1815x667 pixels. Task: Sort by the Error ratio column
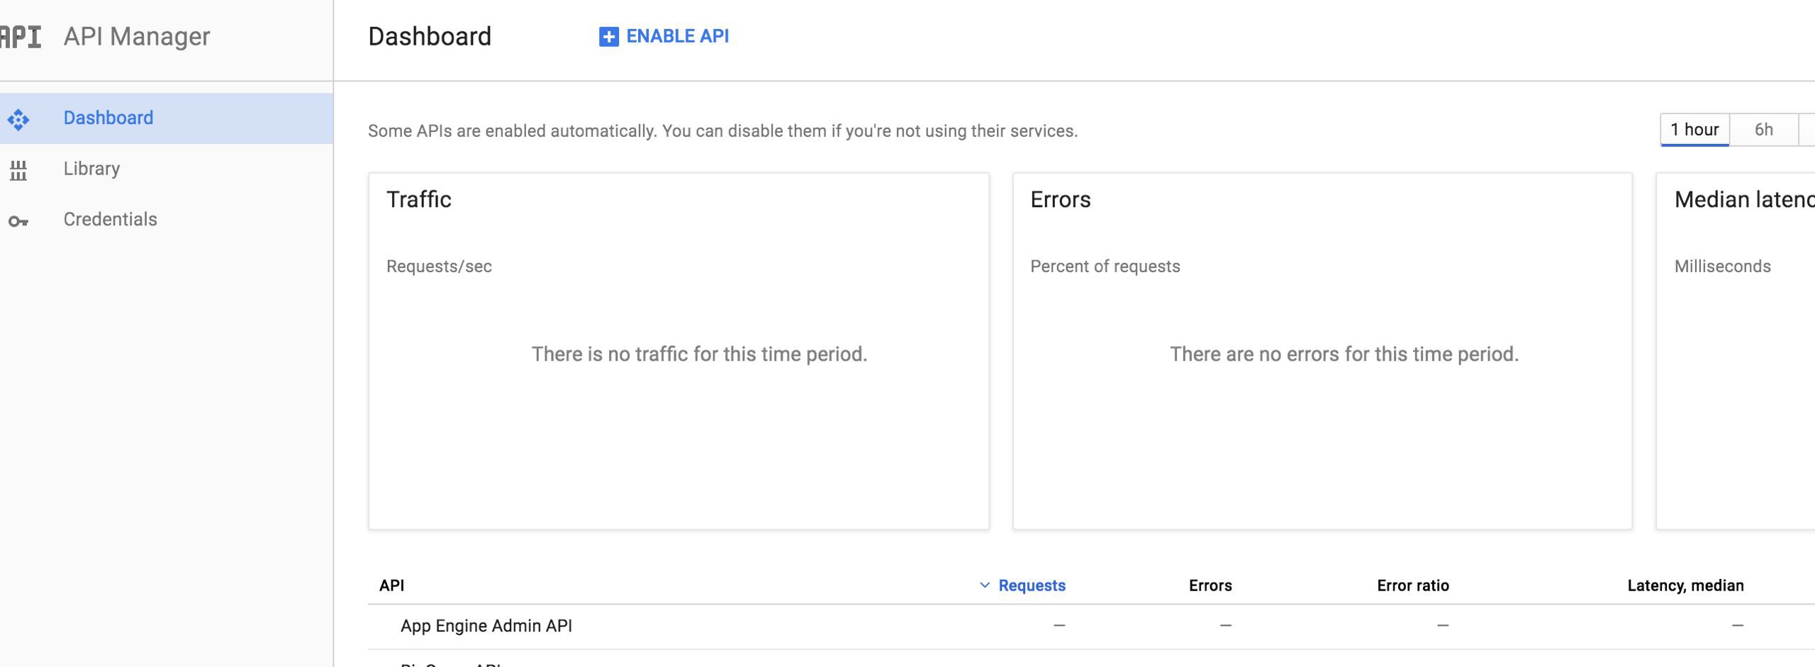click(x=1412, y=585)
